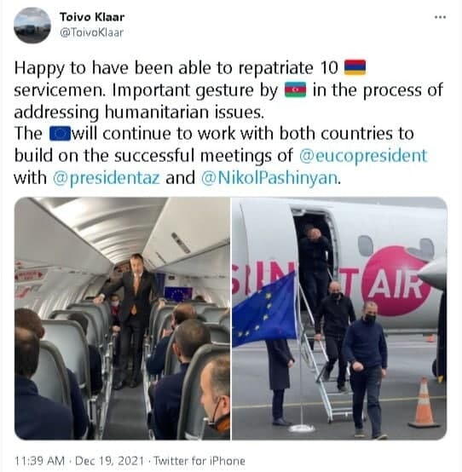Open the three-dot more options menu
The image size is (462, 472).
[x=440, y=17]
